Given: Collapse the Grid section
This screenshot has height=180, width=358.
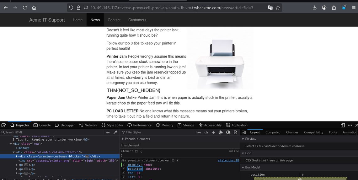Looking at the screenshot, I should tap(243, 153).
